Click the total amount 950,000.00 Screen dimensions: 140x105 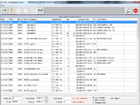point(80,66)
